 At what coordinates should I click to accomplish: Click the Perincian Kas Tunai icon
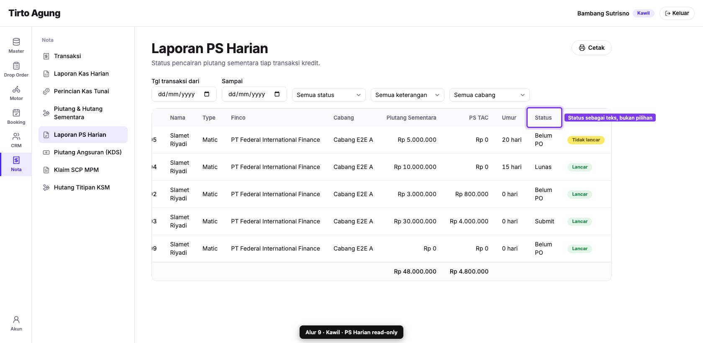click(x=46, y=91)
